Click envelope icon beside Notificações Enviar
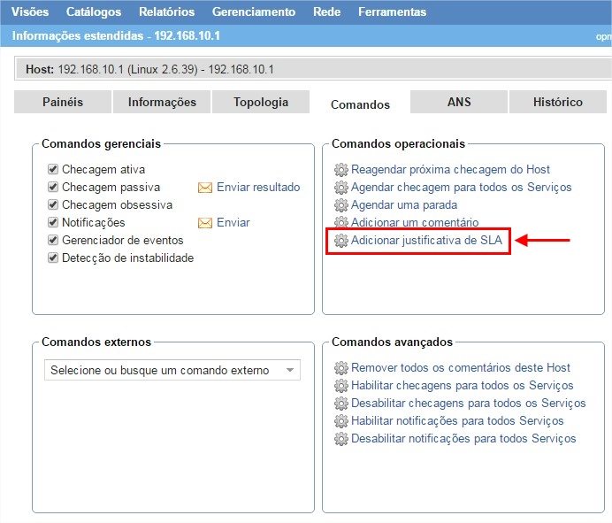Screen dimensions: 612x523 [205, 223]
